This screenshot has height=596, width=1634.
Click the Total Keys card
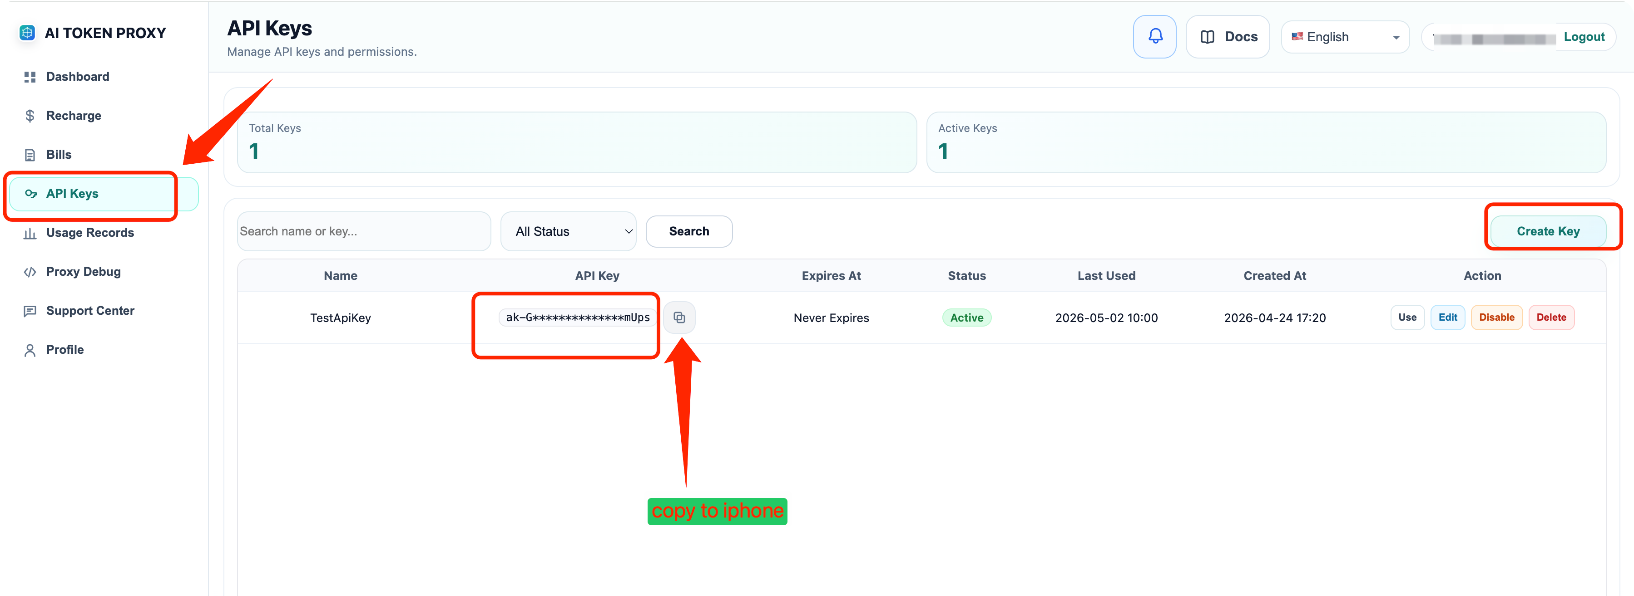[577, 142]
